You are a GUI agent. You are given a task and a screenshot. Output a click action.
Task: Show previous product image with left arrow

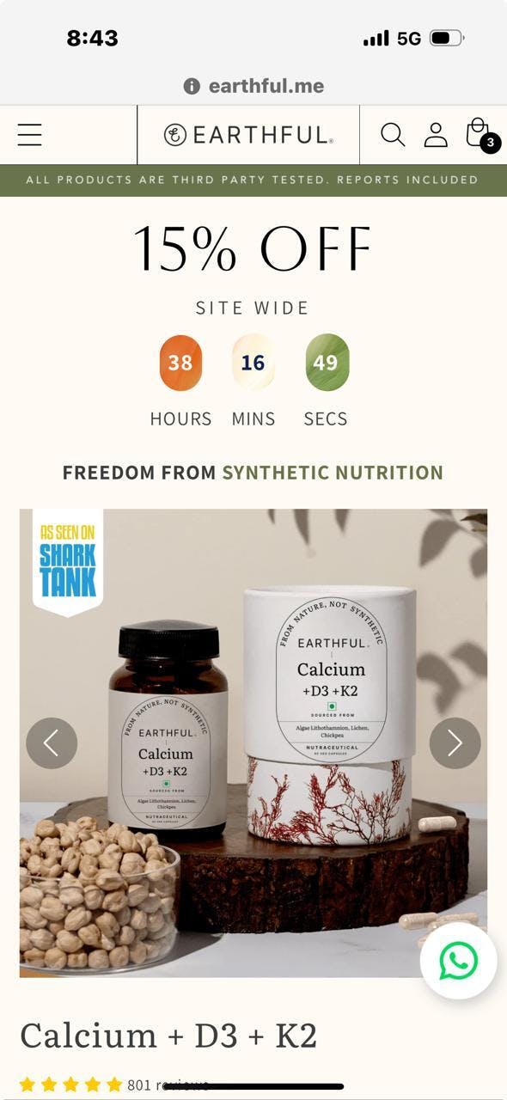point(52,743)
